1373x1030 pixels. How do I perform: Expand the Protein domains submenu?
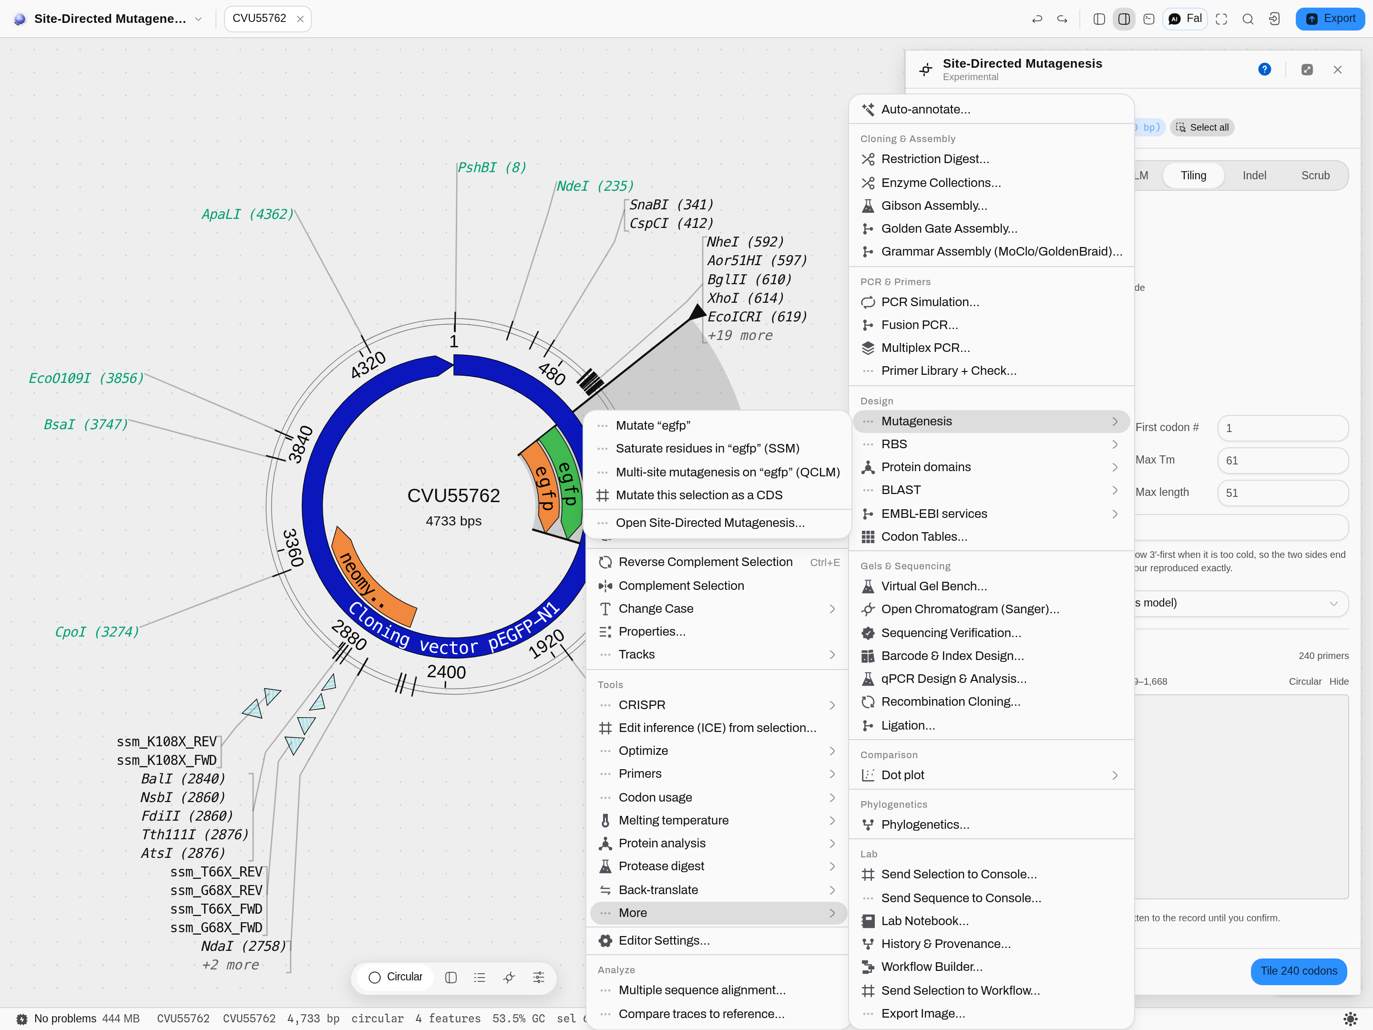991,467
